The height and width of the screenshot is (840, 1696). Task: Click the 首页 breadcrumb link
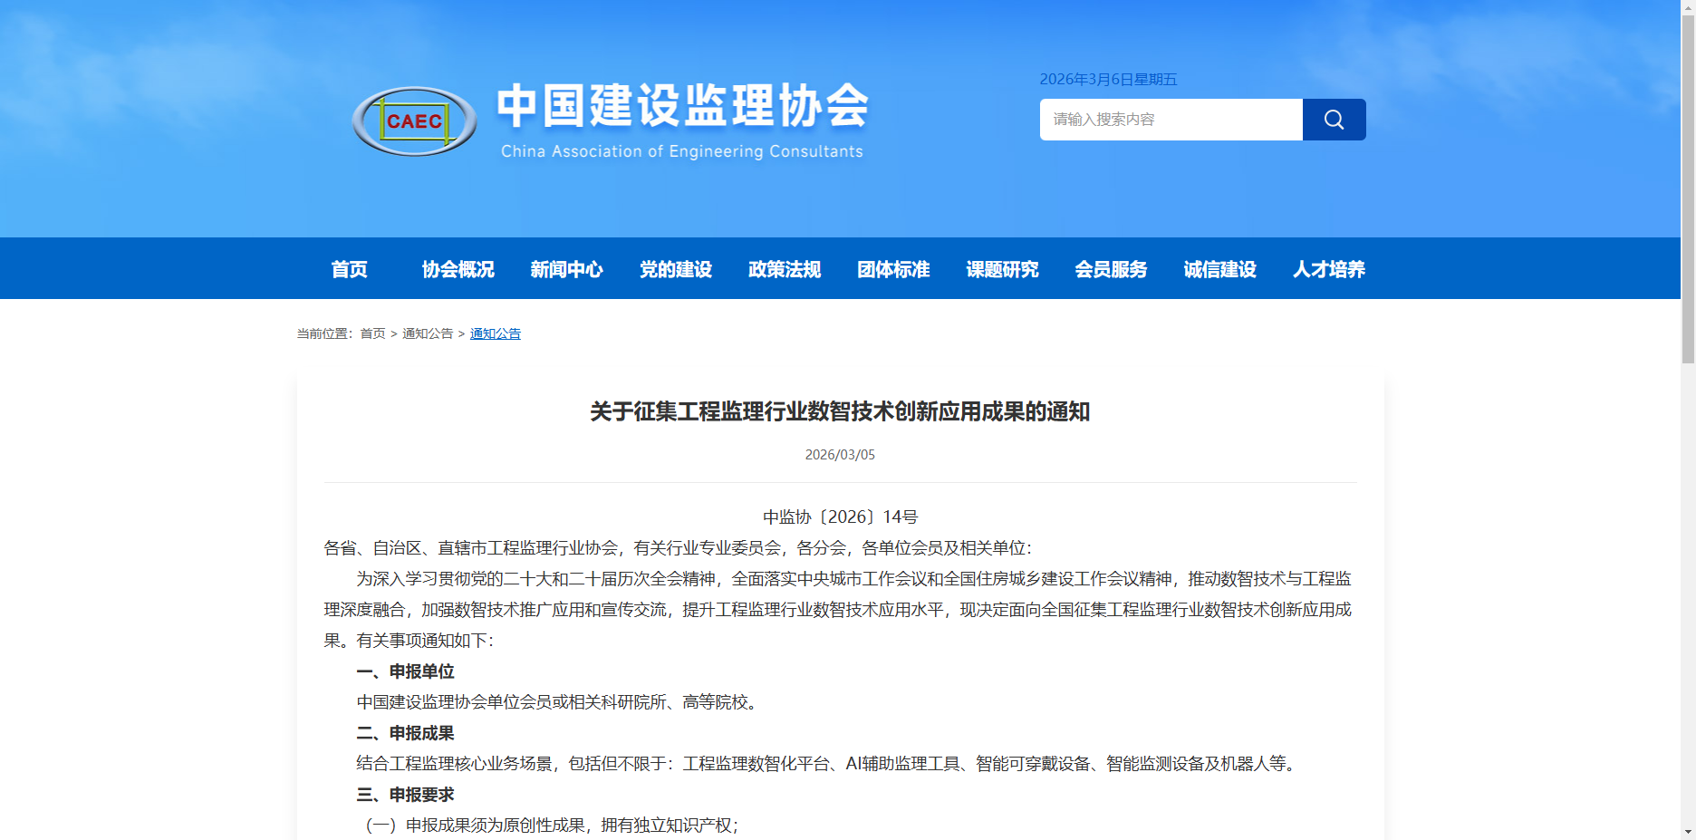(x=371, y=333)
